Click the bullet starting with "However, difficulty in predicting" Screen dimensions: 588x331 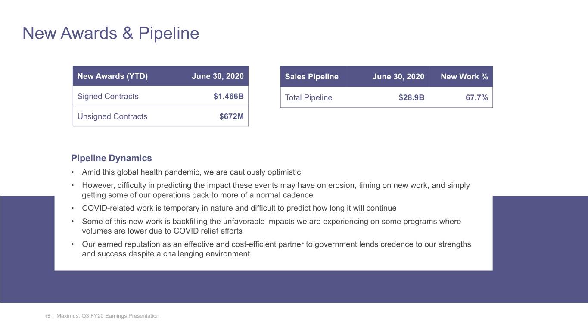pyautogui.click(x=276, y=190)
